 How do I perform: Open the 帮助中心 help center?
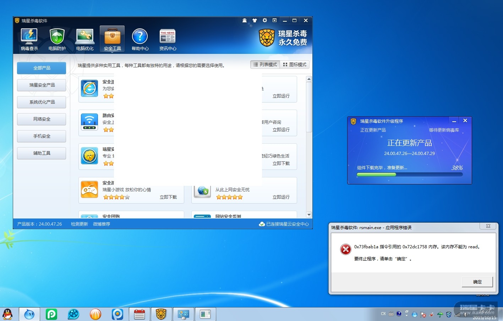click(x=140, y=39)
